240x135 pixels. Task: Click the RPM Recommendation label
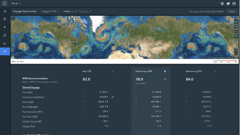pos(35,79)
